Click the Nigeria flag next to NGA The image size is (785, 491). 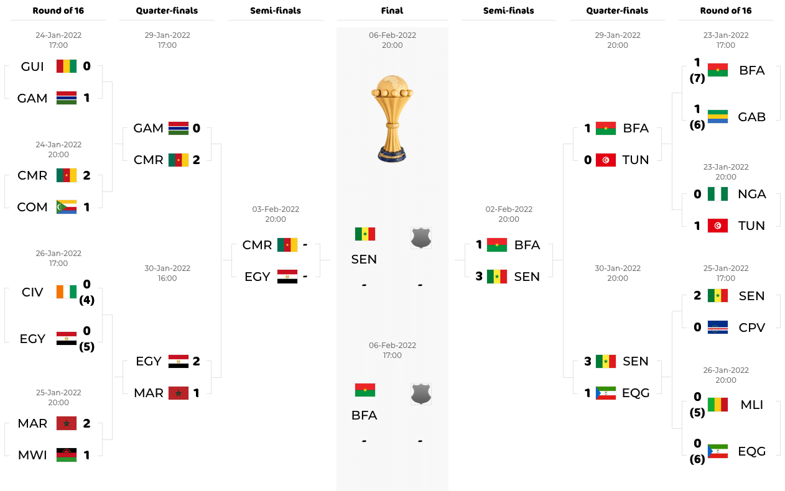(718, 194)
